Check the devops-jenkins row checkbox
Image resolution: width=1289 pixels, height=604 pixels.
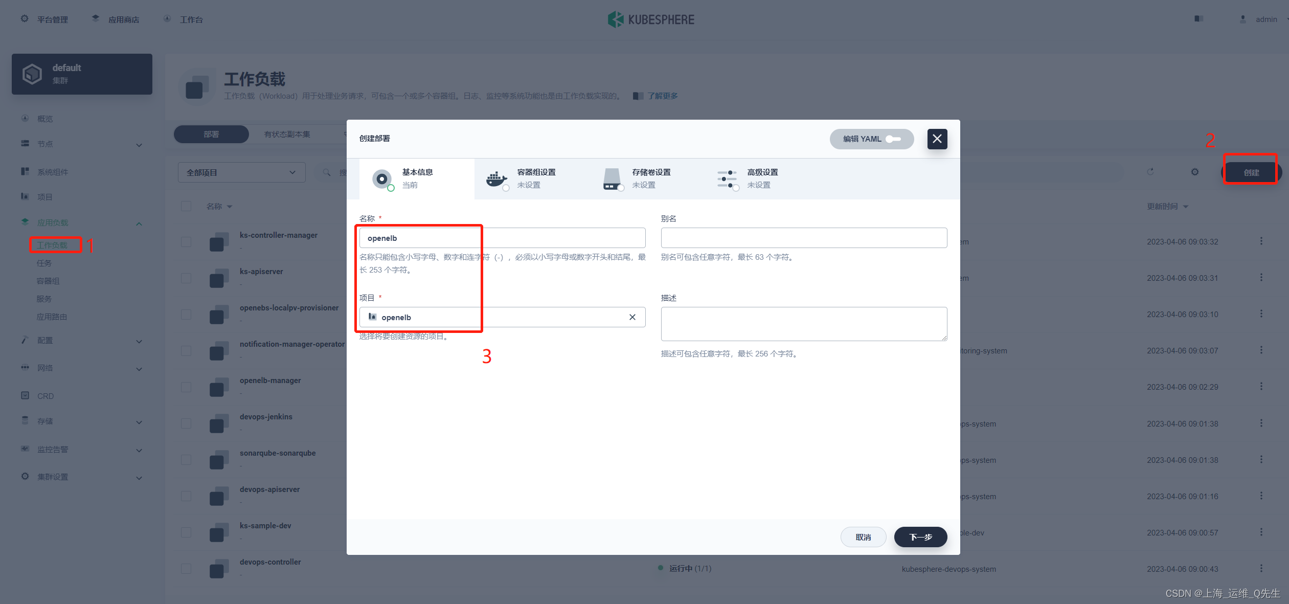[x=186, y=423]
